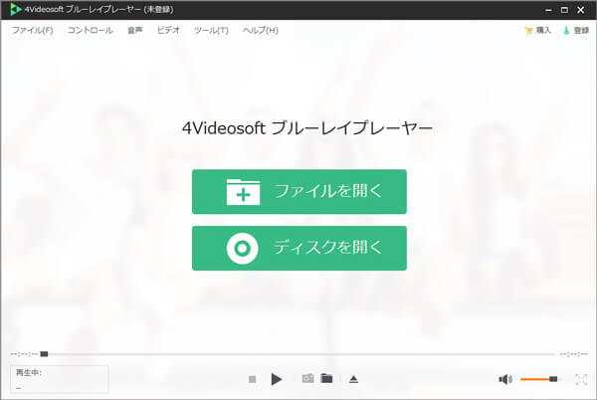This screenshot has width=597, height=400.
Task: Adjust the orange volume slider
Action: [539, 379]
